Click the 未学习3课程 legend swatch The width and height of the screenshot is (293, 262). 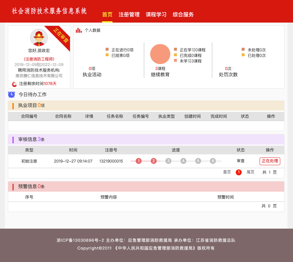point(176,61)
